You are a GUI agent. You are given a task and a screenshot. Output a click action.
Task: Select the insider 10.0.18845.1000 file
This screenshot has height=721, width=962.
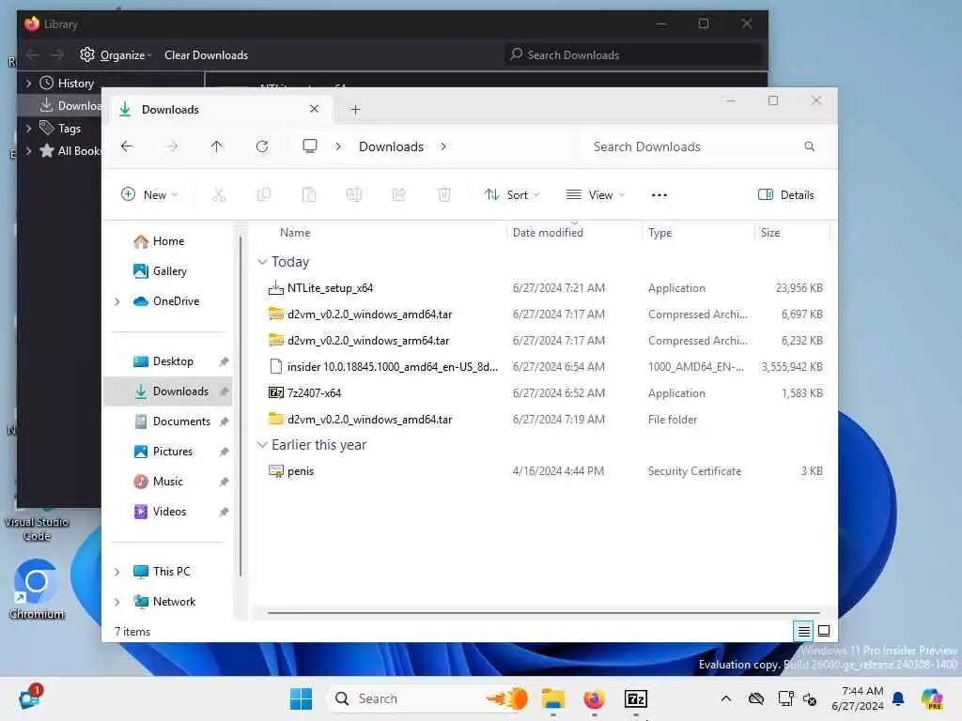click(545, 367)
